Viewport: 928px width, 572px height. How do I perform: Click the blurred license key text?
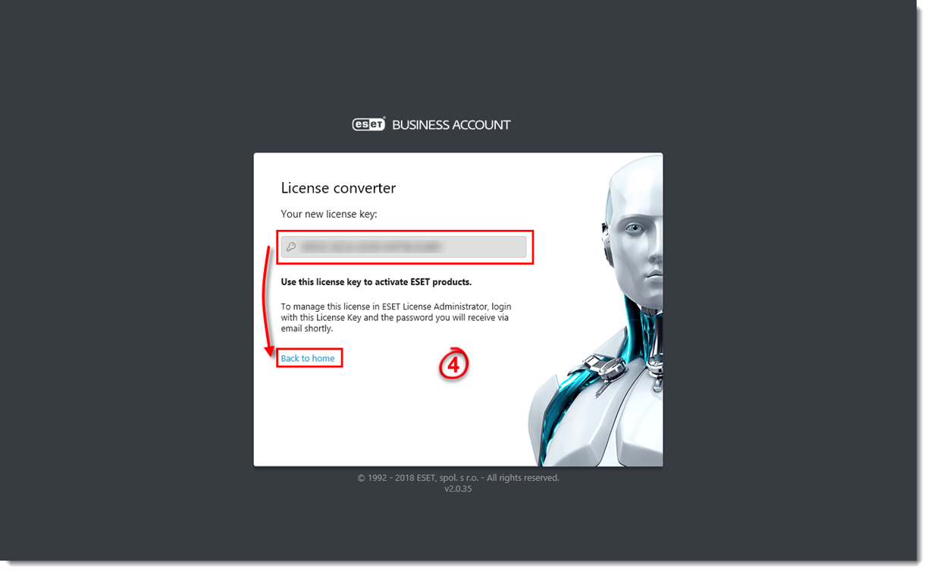point(372,247)
